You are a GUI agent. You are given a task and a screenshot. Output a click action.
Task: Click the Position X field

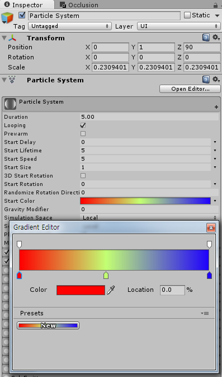[110, 47]
